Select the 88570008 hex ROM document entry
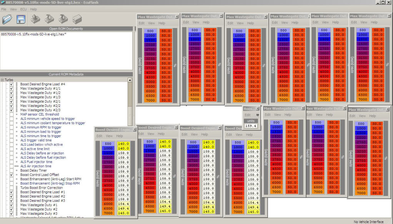This screenshot has width=393, height=224. click(x=33, y=34)
